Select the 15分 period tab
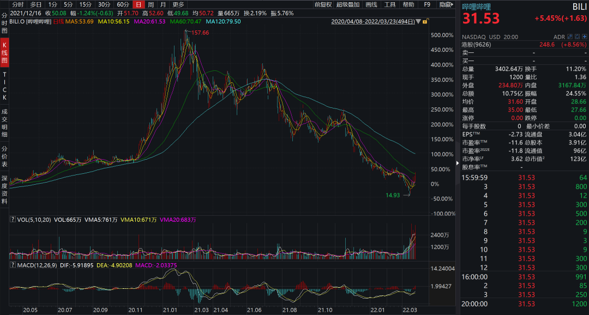Viewport: 589px width, 315px height. pos(85,4)
